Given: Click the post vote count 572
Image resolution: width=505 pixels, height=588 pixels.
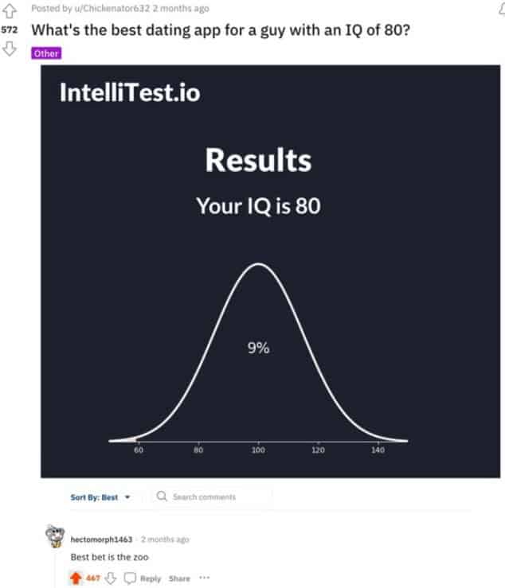Looking at the screenshot, I should (x=10, y=28).
